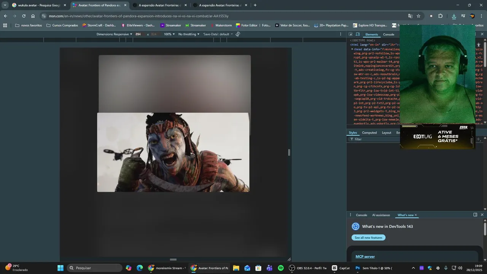Screen dimensions: 487x274
Task: Switch to the Console tab in DevTools top bar
Action: click(388, 35)
